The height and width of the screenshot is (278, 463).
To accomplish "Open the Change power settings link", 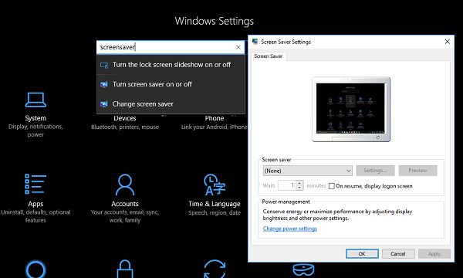I will pyautogui.click(x=290, y=229).
